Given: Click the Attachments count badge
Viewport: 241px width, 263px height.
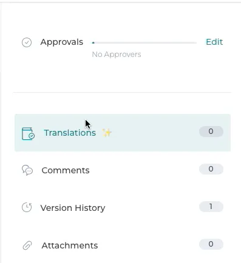Looking at the screenshot, I should click(x=211, y=244).
